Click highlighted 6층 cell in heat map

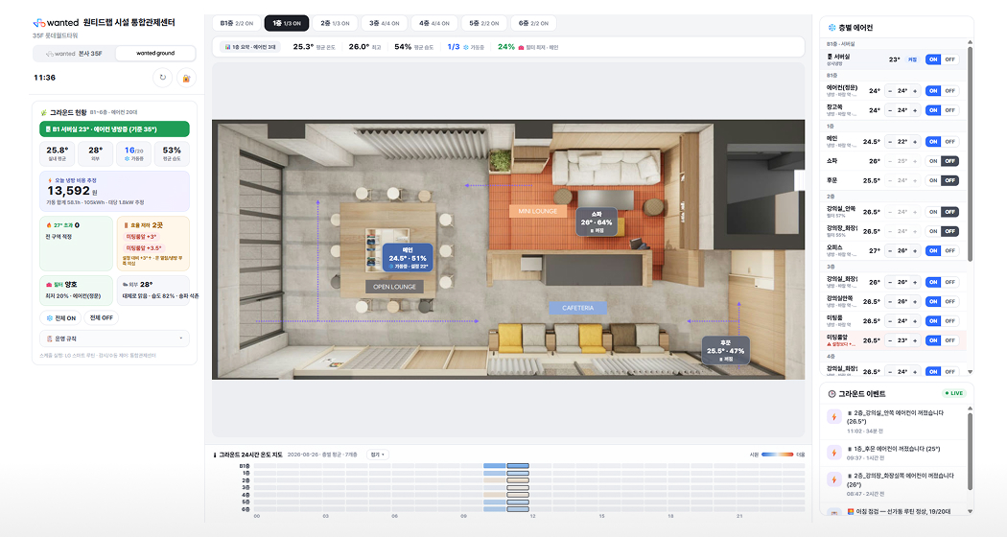point(518,509)
